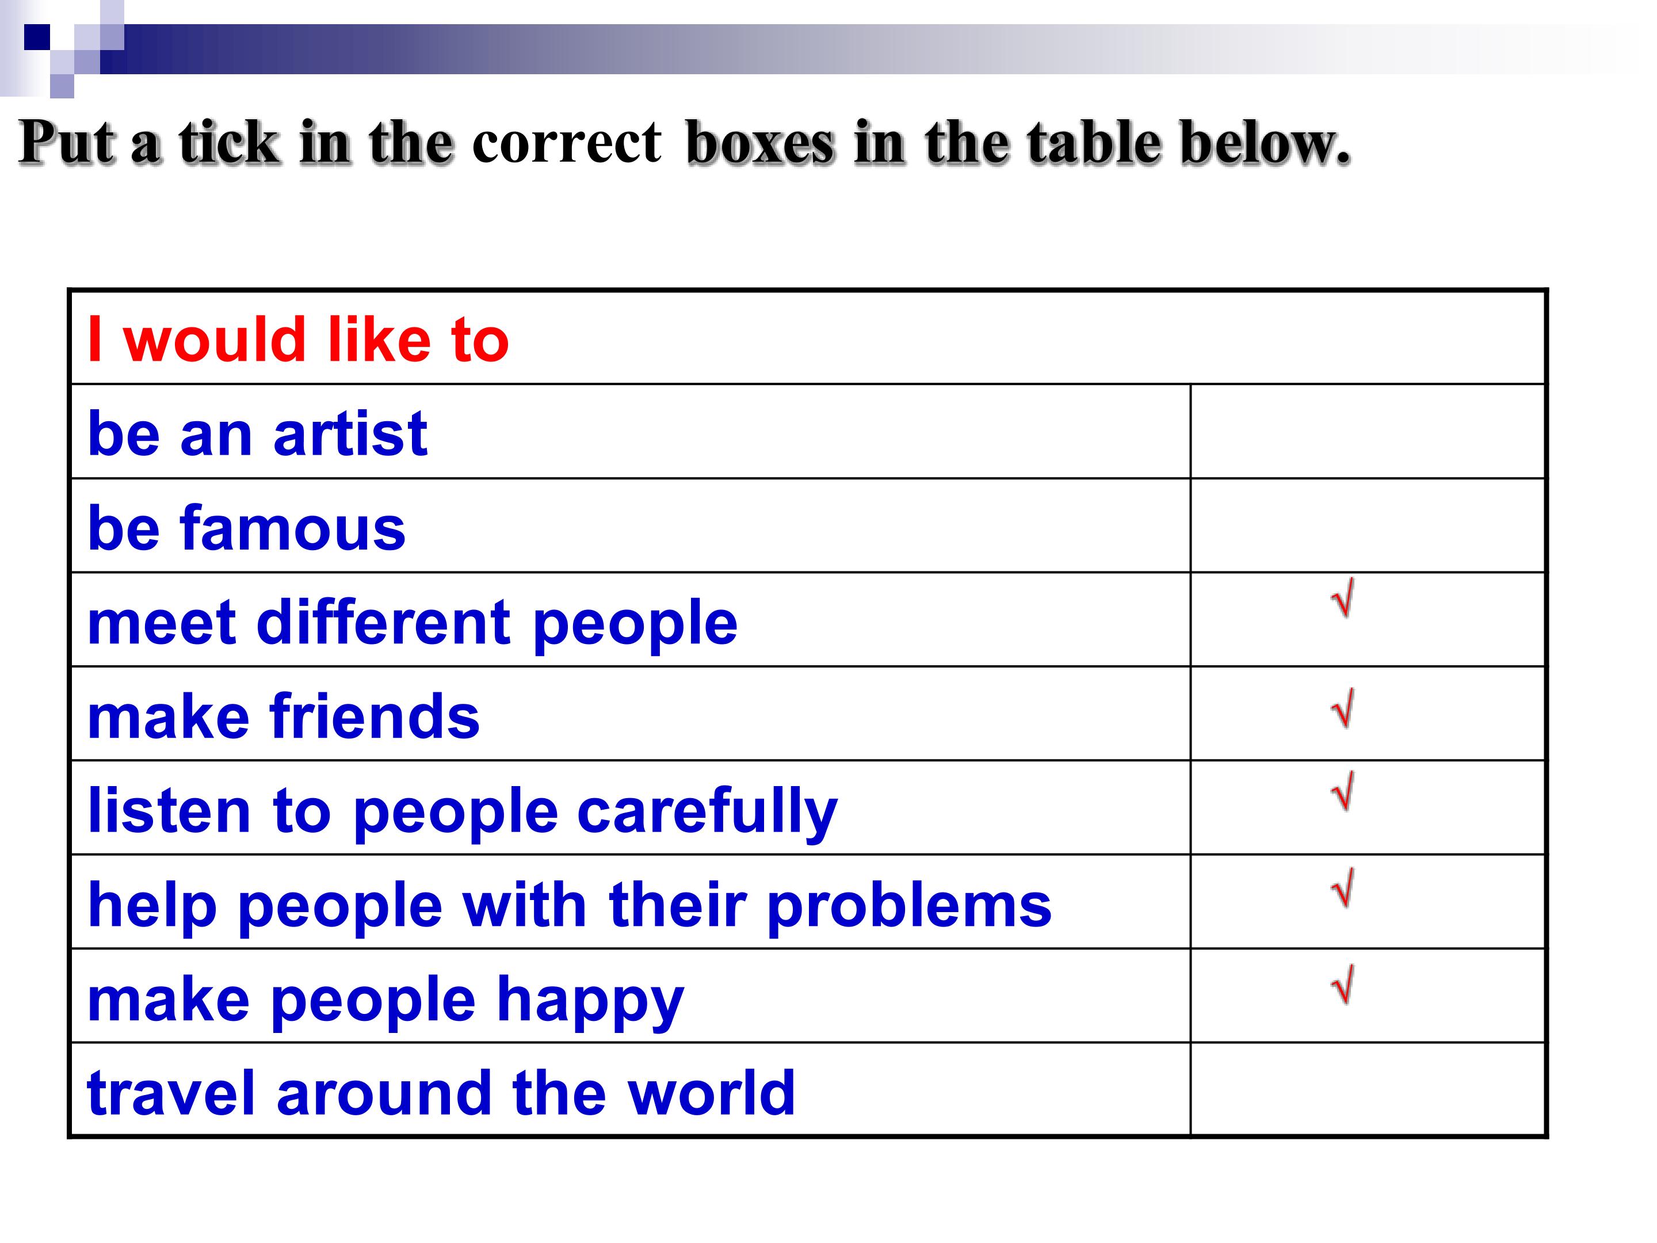This screenshot has width=1657, height=1243.
Task: Click the text 'be an artist'
Action: tap(257, 433)
